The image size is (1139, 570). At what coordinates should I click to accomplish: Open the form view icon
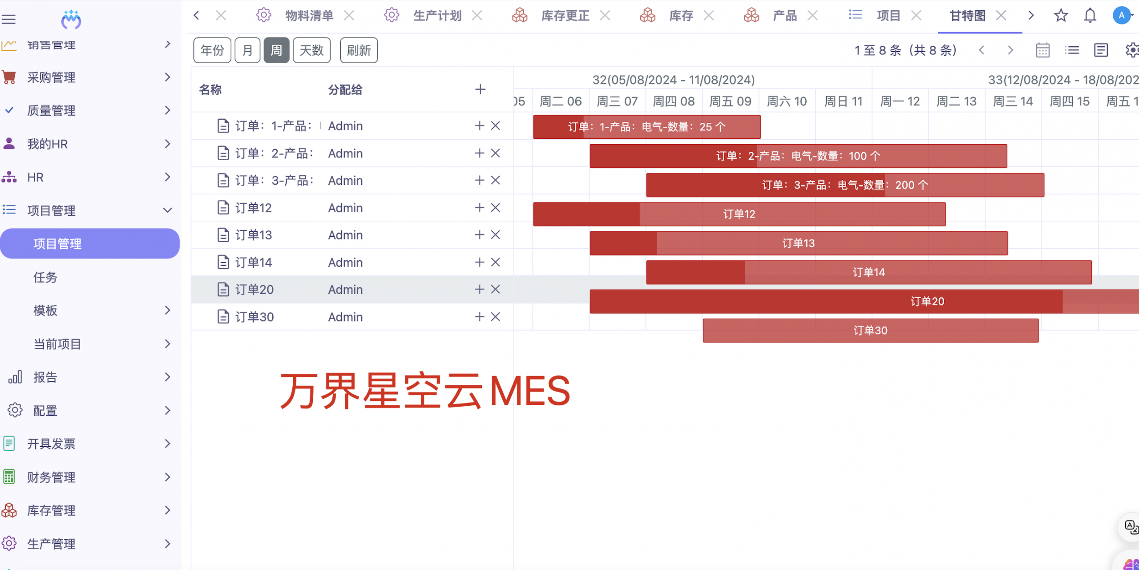tap(1101, 50)
